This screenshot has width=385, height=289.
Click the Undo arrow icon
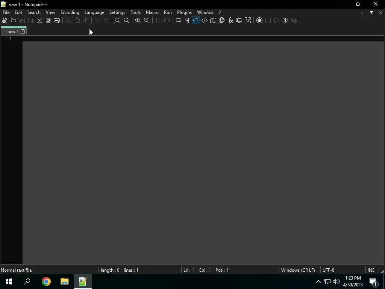tap(97, 20)
